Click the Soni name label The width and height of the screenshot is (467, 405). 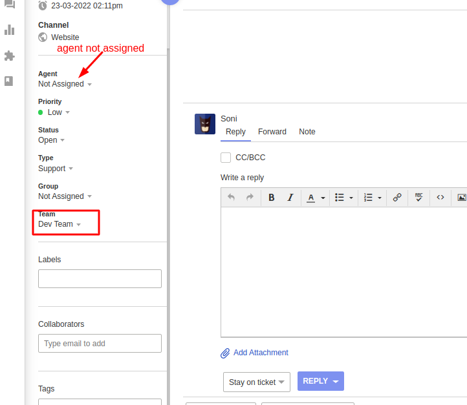click(229, 119)
